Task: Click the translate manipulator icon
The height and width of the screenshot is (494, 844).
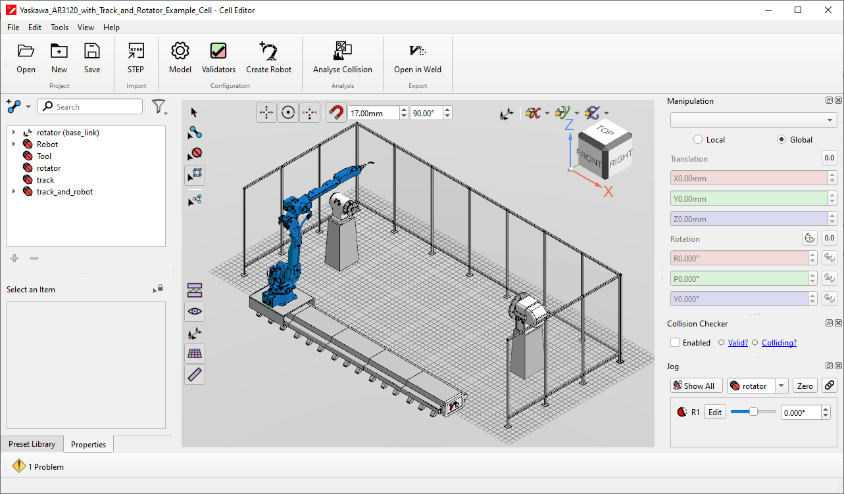Action: (266, 113)
